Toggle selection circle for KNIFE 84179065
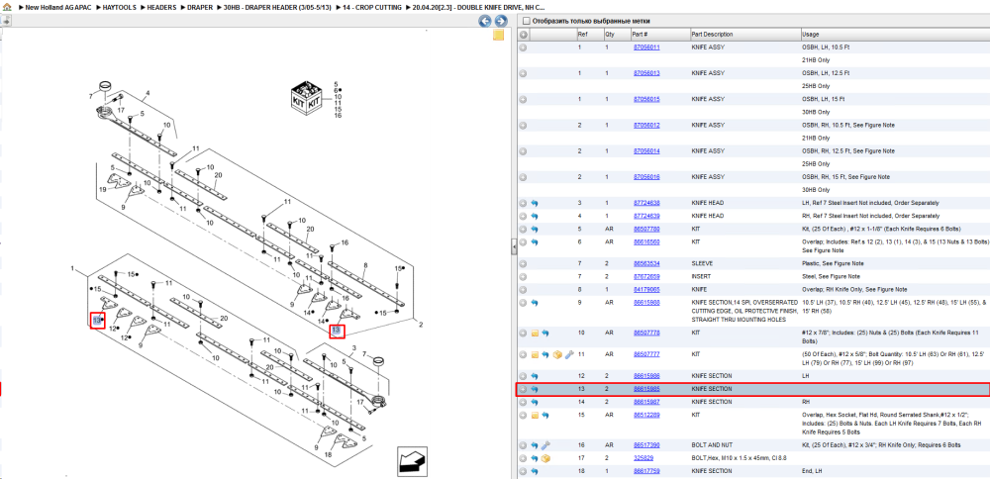The height and width of the screenshot is (479, 990). (523, 290)
